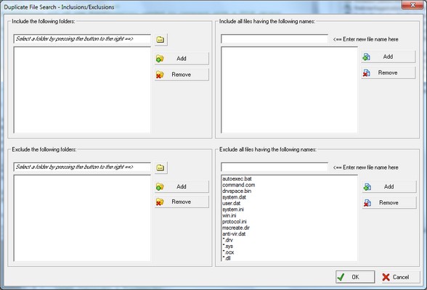
Task: Remove file name from the include names list
Action: pos(389,72)
